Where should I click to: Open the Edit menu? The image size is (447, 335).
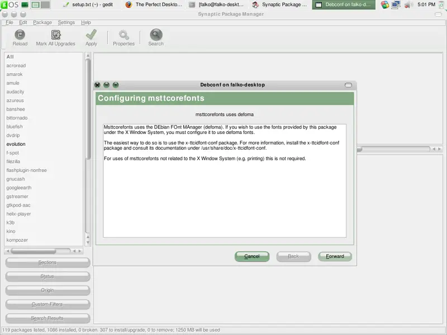coord(23,22)
